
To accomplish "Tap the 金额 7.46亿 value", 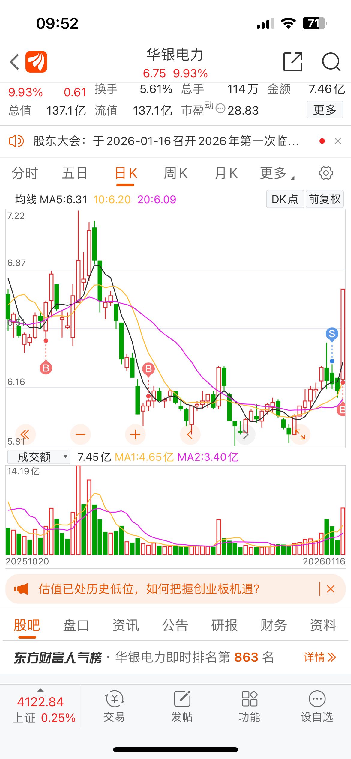I will [327, 89].
